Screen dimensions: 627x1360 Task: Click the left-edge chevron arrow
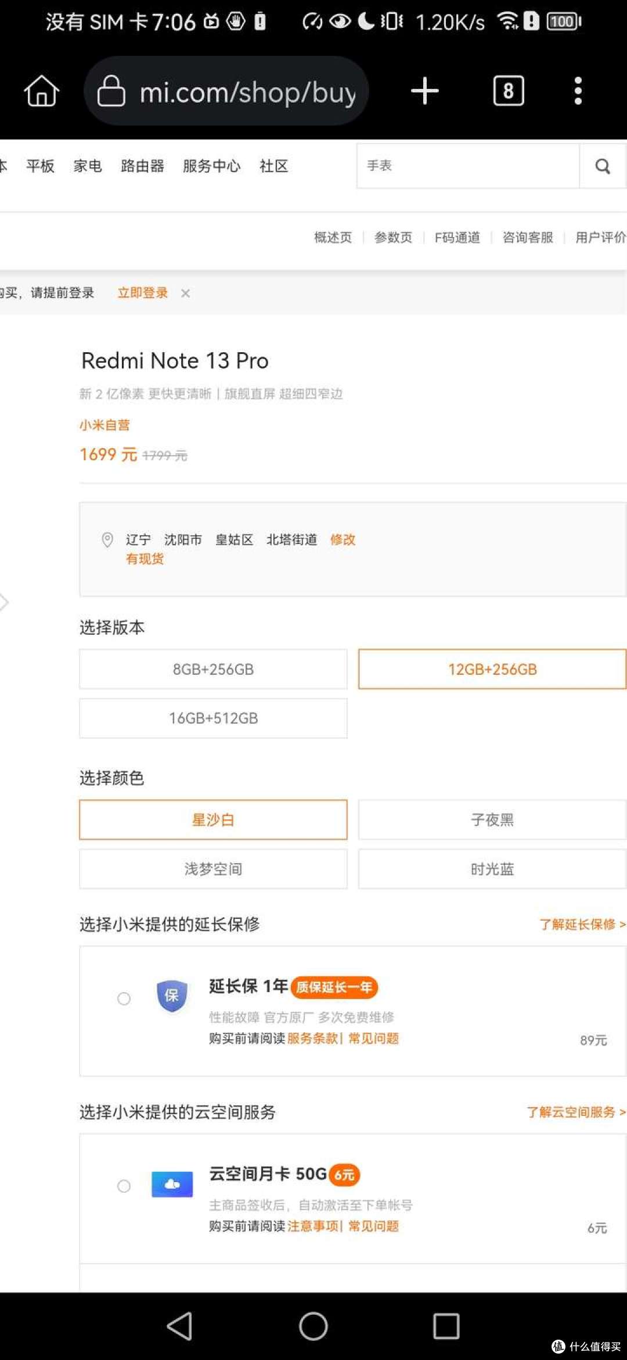[4, 602]
